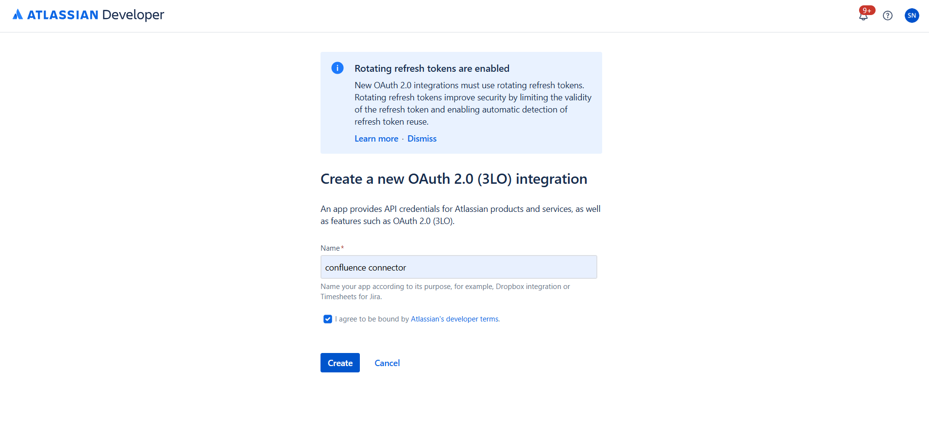The image size is (929, 433).
Task: Click the 'New OAuth 2.0 integrations must use' banner paragraph
Action: point(473,103)
